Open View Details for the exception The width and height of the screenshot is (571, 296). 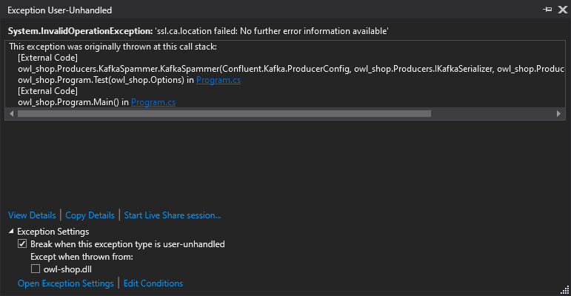32,215
